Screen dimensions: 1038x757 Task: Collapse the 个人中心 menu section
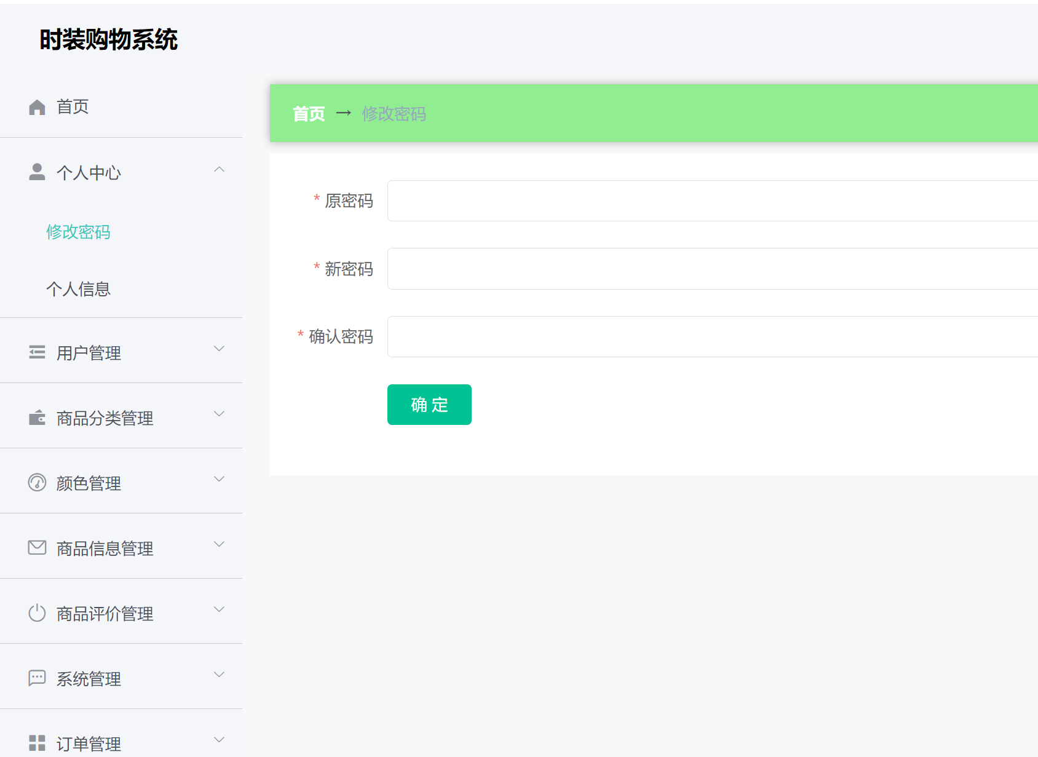[x=218, y=169]
